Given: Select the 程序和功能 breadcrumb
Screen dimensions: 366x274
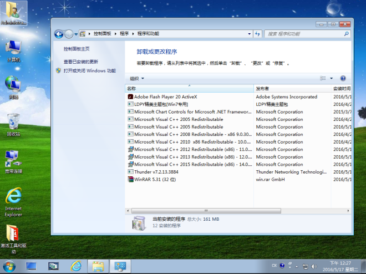Looking at the screenshot, I should [x=148, y=34].
